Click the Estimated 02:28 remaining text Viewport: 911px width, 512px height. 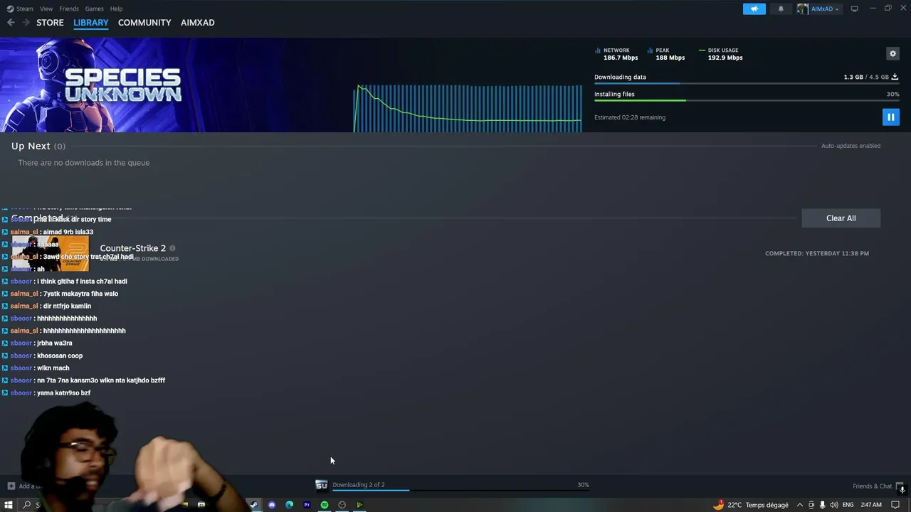point(630,117)
